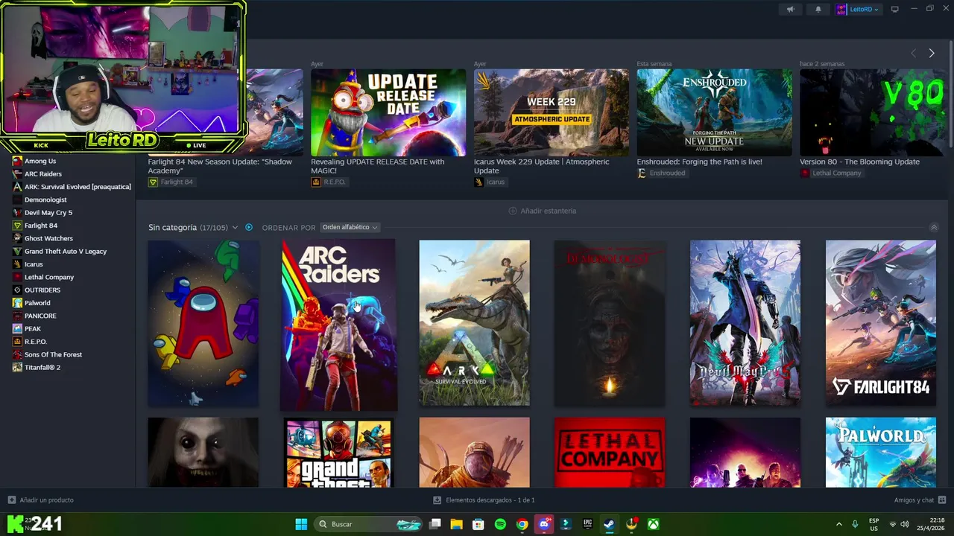Open Epic Games Launcher from taskbar
954x536 pixels.
pyautogui.click(x=587, y=524)
